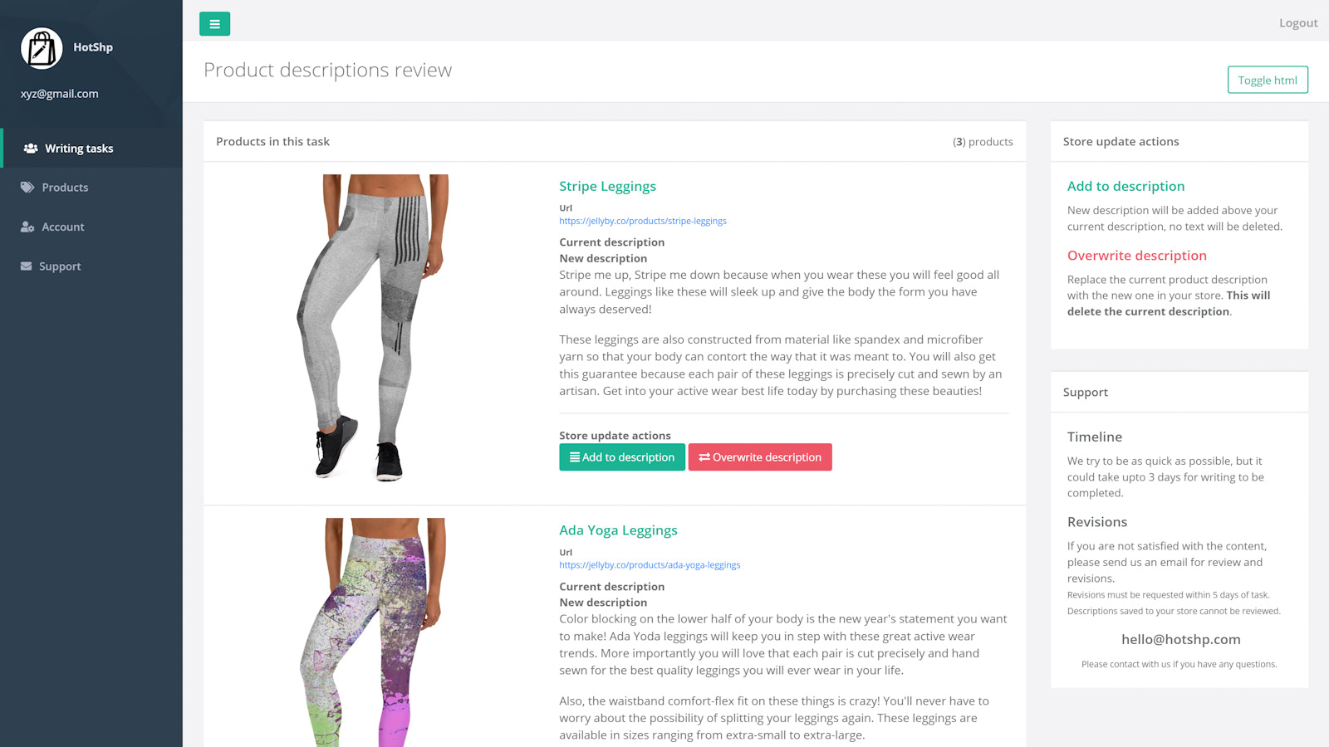Click the Stripe Leggings product image
Screen dimensions: 1329x747
[373, 328]
